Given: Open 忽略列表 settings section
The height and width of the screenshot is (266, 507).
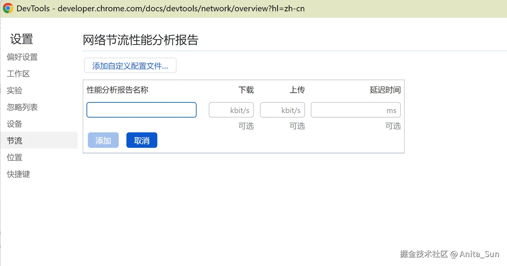Looking at the screenshot, I should tap(22, 107).
